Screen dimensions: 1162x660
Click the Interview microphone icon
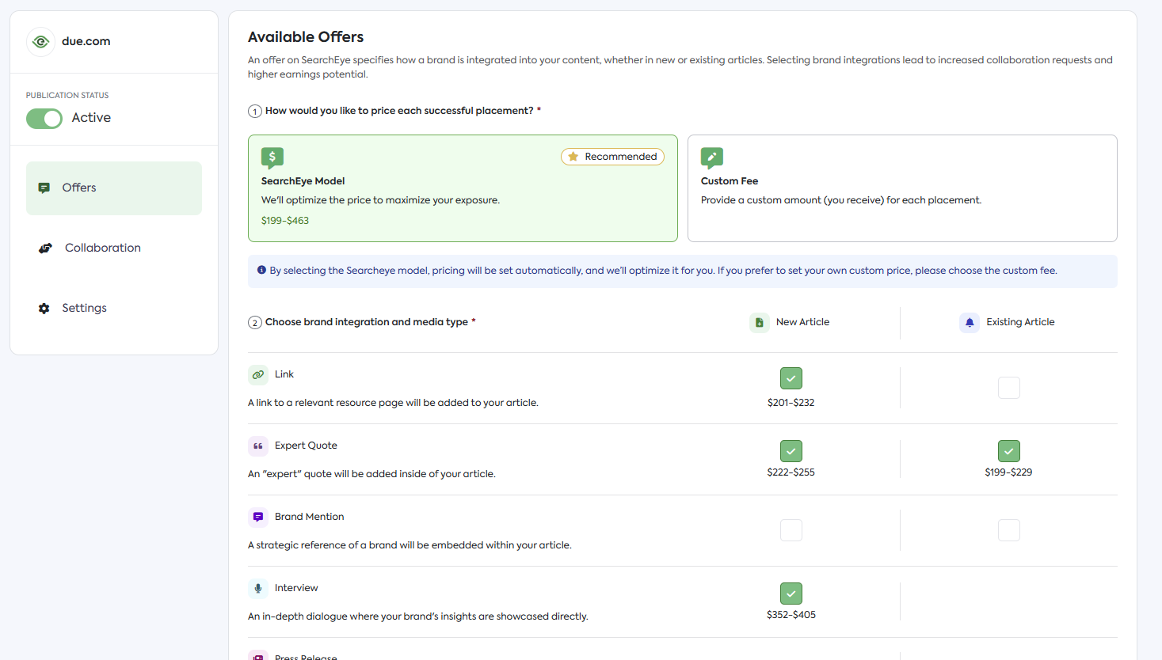click(x=258, y=588)
